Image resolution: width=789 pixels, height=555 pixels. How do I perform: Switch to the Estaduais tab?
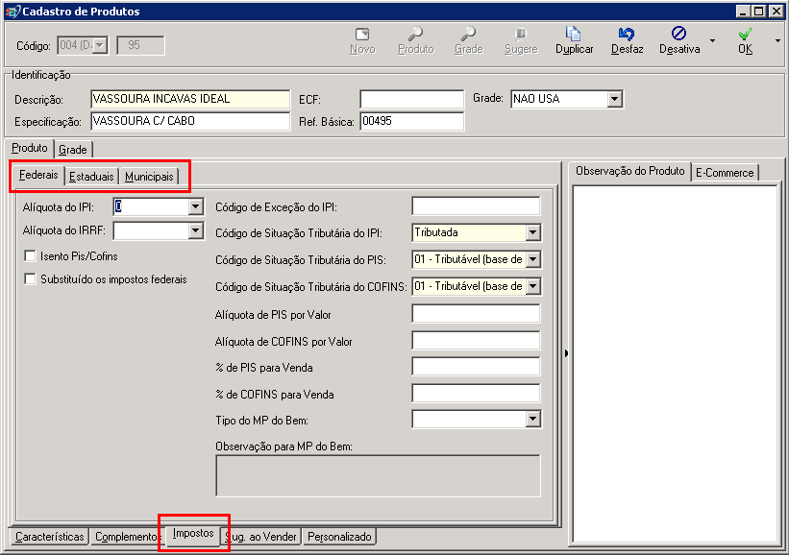tap(91, 177)
